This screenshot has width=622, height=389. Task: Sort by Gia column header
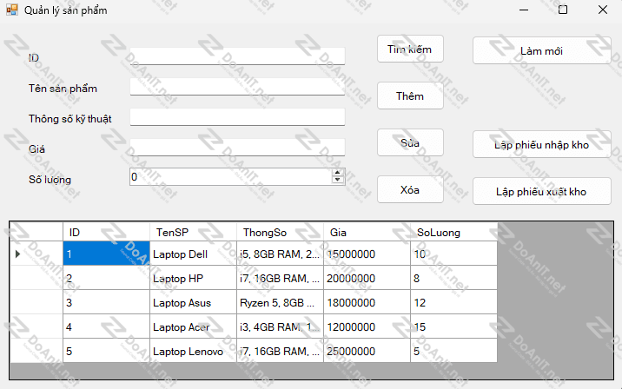[366, 232]
